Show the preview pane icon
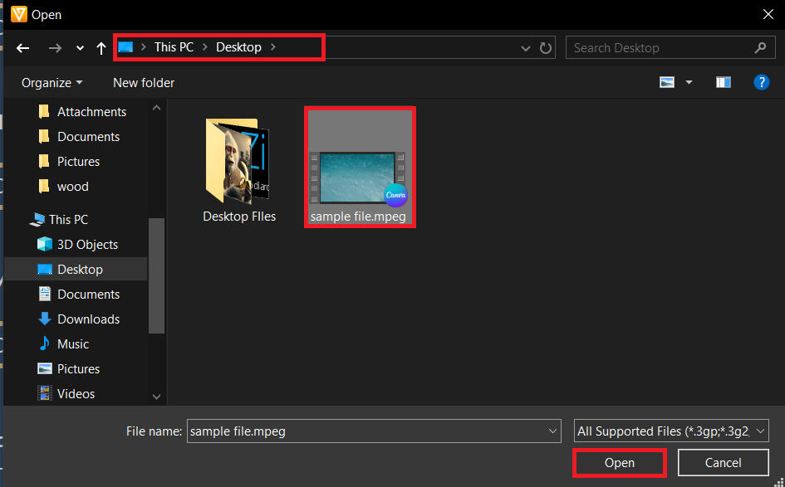785x487 pixels. point(723,82)
